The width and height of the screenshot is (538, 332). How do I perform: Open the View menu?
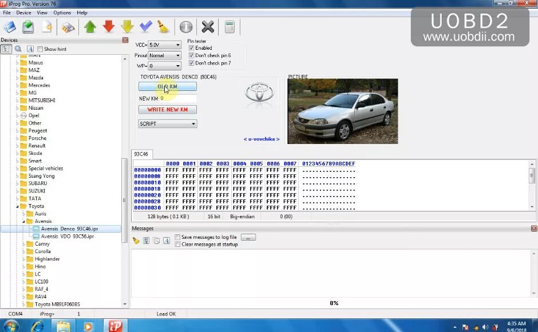point(42,13)
